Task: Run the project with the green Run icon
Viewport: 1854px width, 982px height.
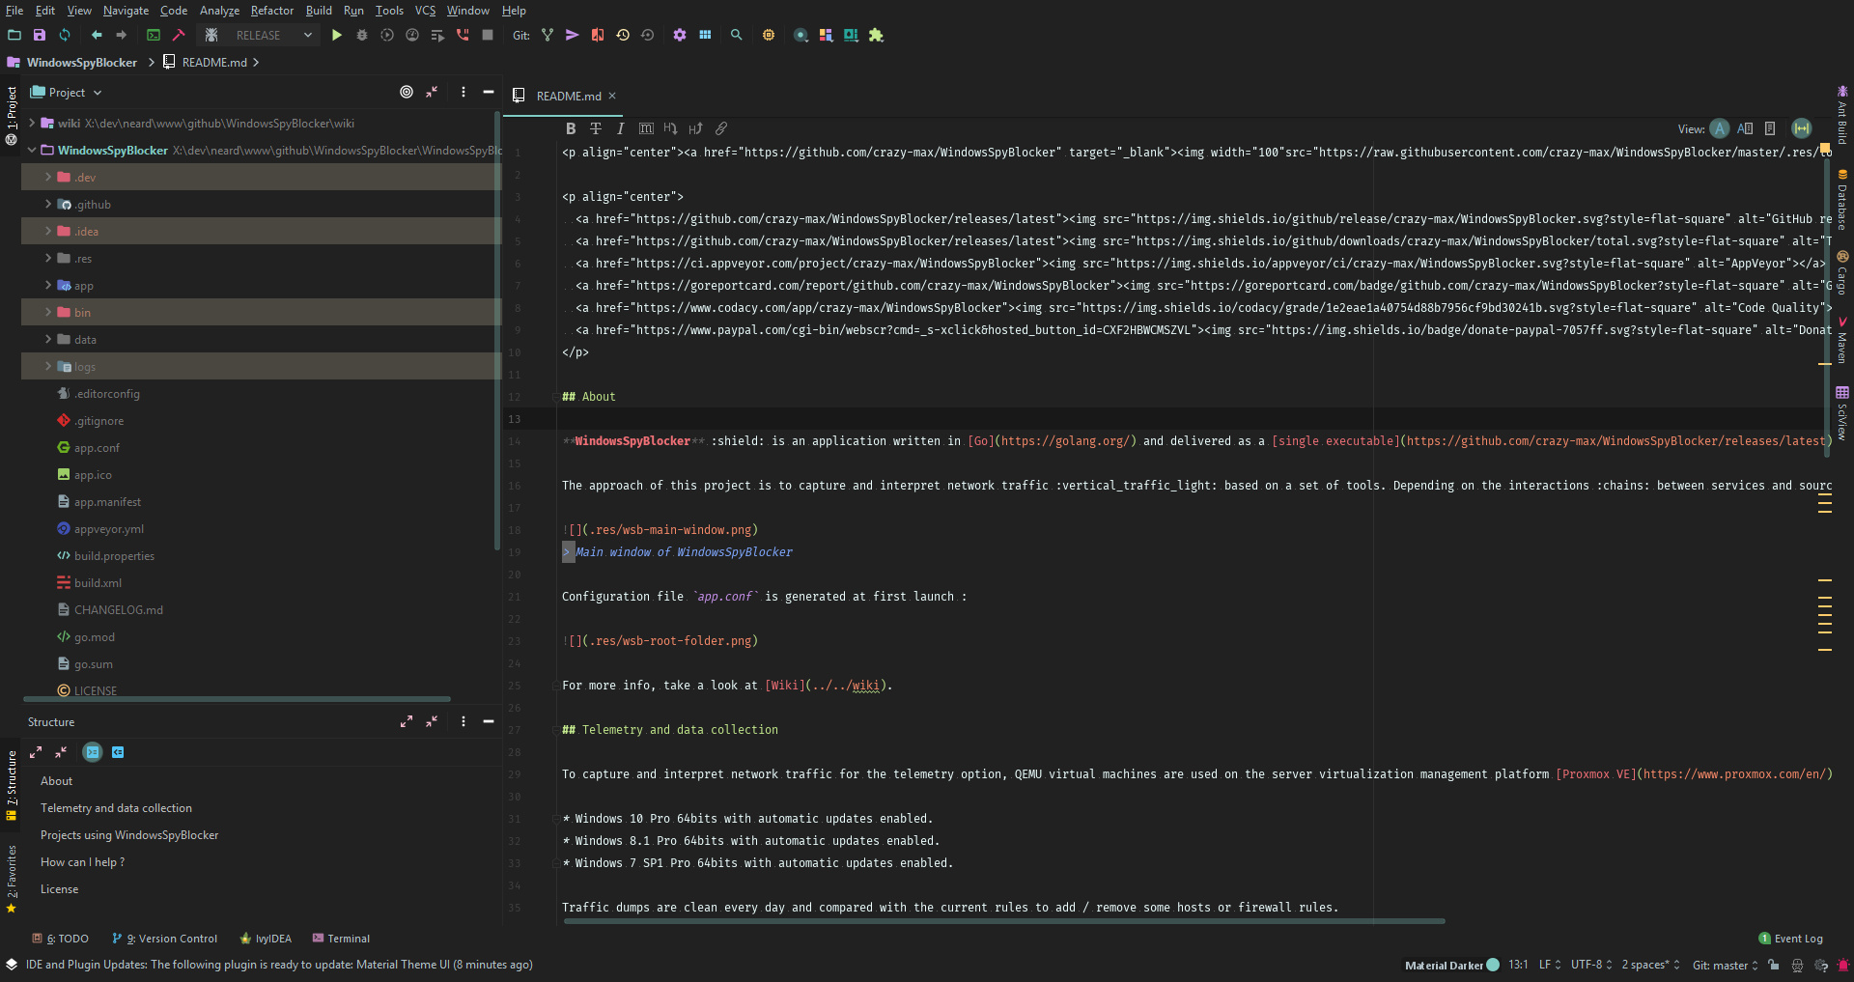Action: click(336, 35)
